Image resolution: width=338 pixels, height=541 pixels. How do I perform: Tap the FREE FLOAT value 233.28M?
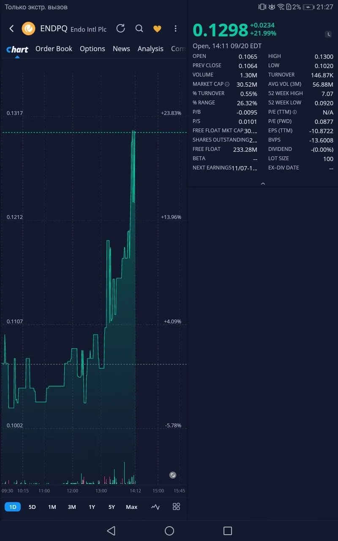245,149
